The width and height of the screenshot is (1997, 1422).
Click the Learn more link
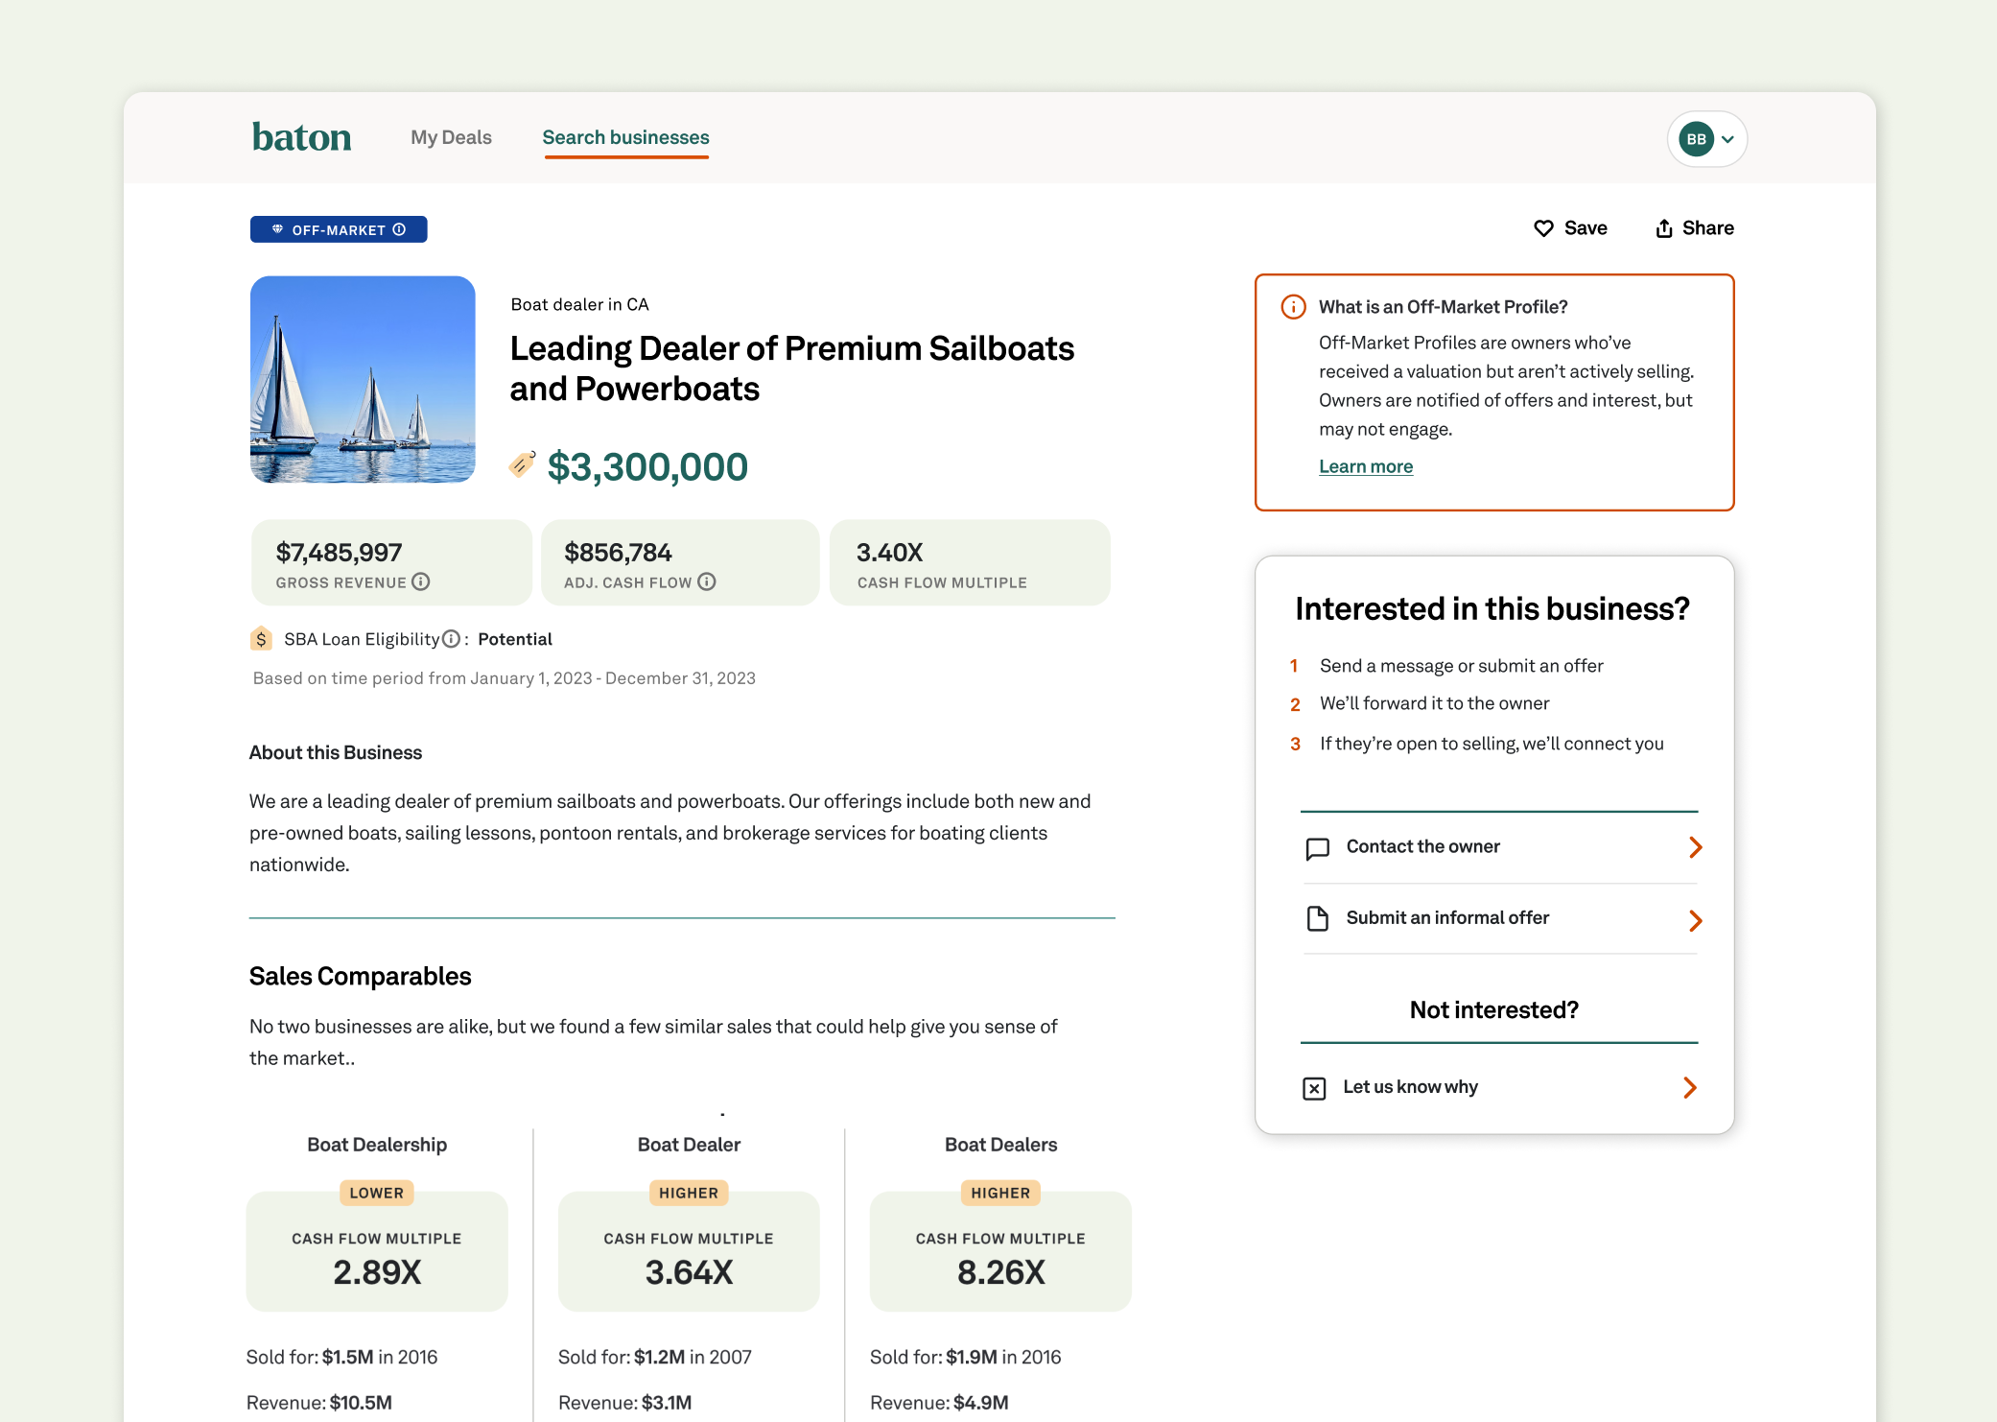1366,466
